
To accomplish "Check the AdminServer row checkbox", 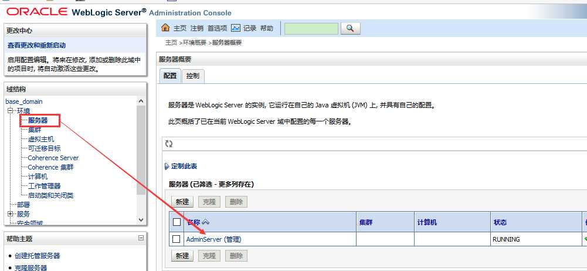I will (x=177, y=239).
